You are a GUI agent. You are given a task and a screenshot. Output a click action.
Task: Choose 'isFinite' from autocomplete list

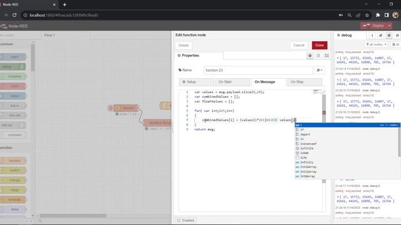click(346, 148)
